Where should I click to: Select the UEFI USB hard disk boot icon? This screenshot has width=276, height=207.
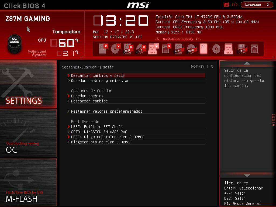point(128,49)
